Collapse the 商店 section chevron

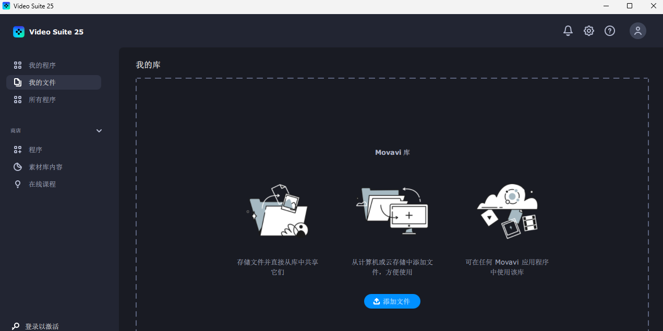99,131
